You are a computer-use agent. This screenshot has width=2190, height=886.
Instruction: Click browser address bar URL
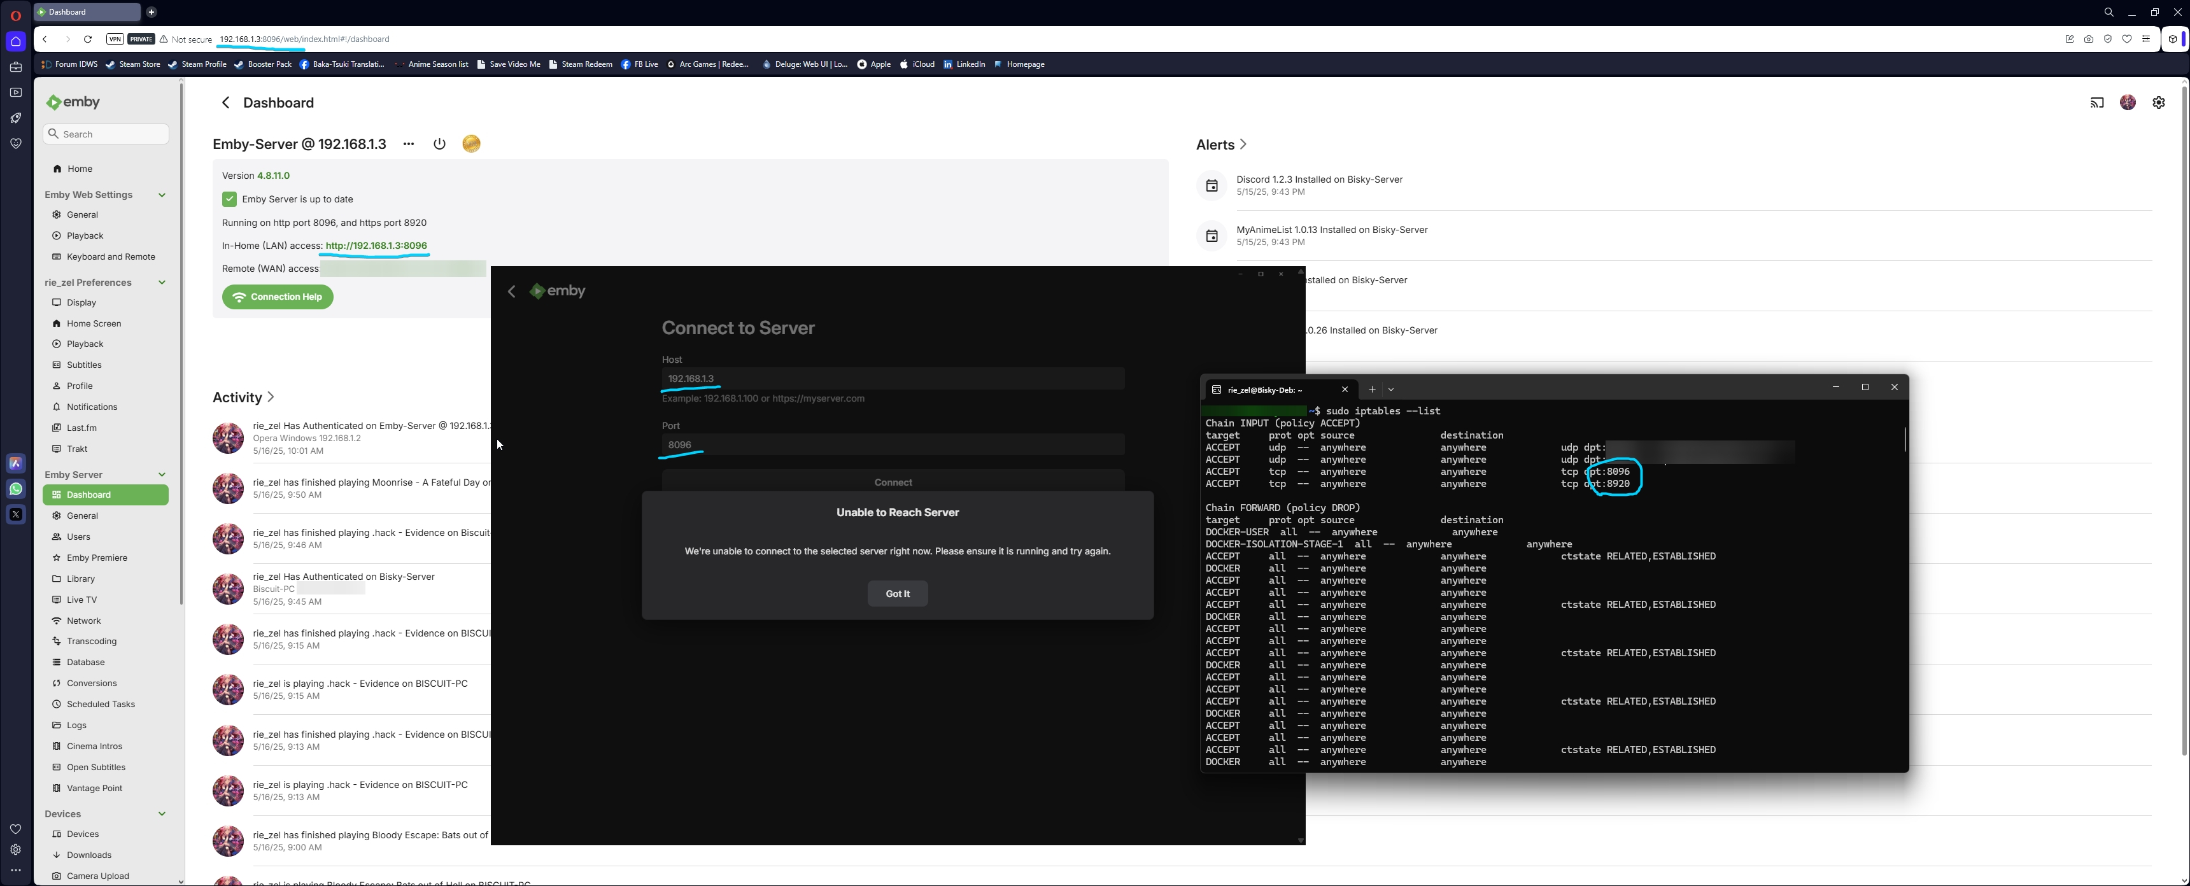(x=304, y=39)
